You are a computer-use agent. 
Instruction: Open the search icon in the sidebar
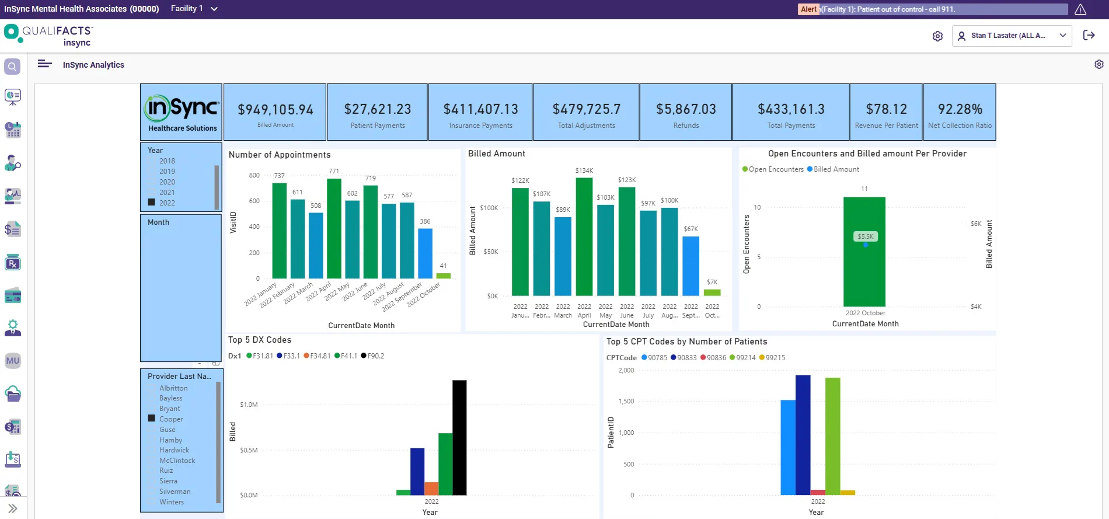(x=12, y=67)
